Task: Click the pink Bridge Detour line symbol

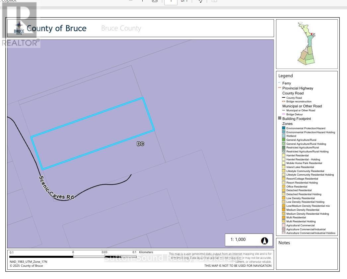Action: (x=284, y=114)
